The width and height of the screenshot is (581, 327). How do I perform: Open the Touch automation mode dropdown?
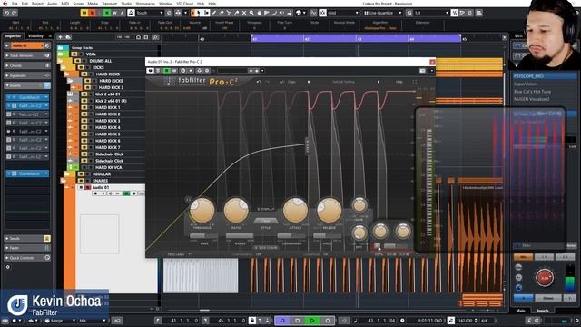tap(150, 13)
